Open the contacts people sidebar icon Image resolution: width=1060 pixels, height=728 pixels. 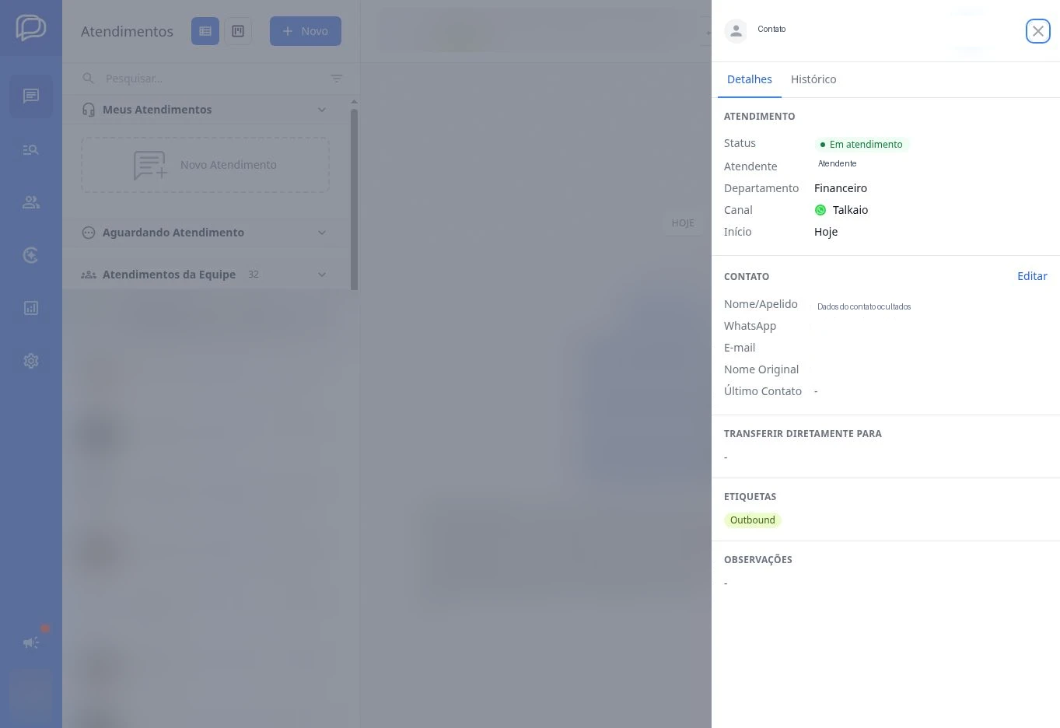click(31, 202)
